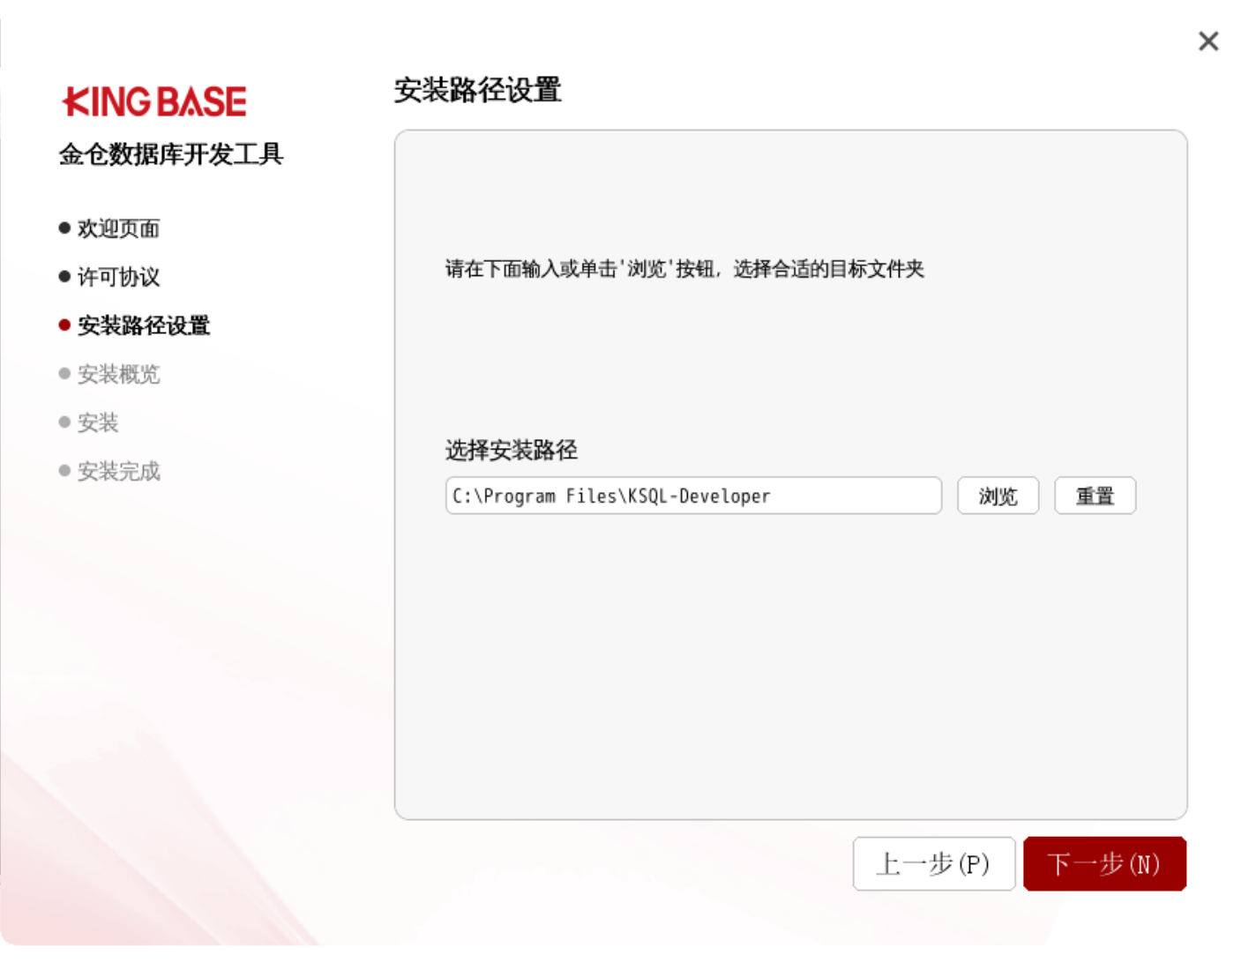This screenshot has width=1256, height=970.
Task: Open the 安装概览 step
Action: 118,374
